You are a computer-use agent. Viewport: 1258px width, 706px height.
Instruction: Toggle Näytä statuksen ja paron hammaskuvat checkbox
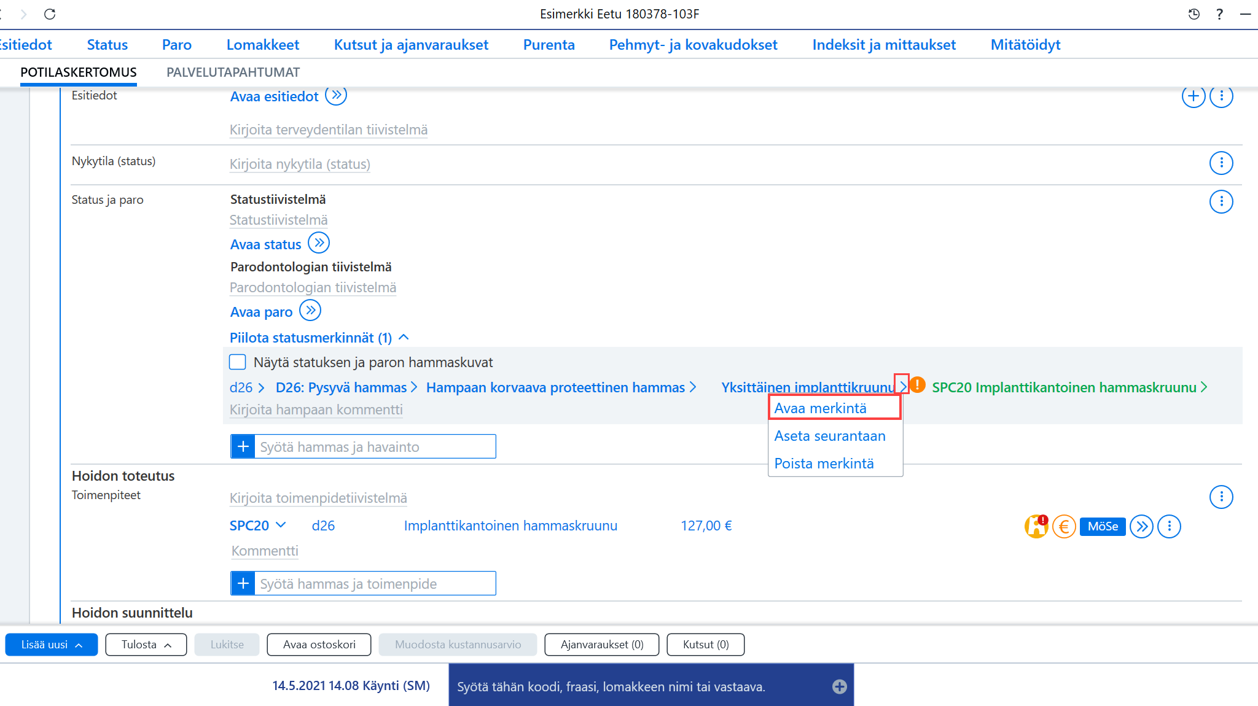238,362
